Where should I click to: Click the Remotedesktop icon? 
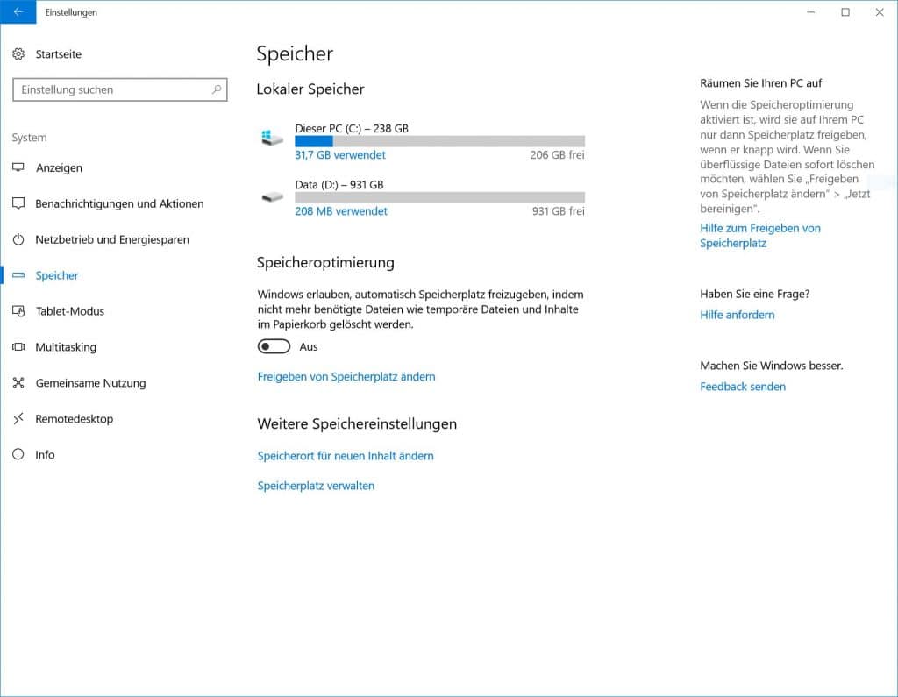(18, 419)
